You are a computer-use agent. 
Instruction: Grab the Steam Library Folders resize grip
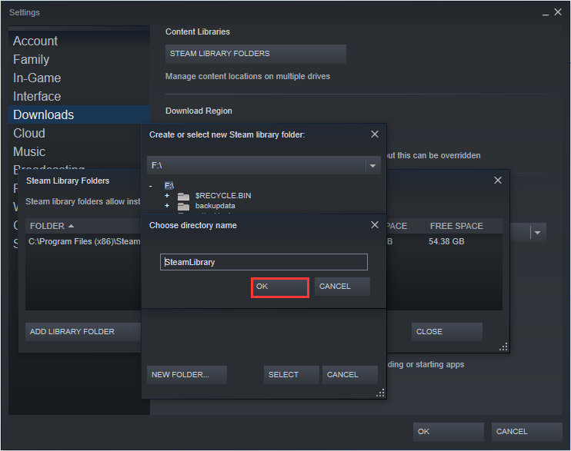click(x=503, y=347)
